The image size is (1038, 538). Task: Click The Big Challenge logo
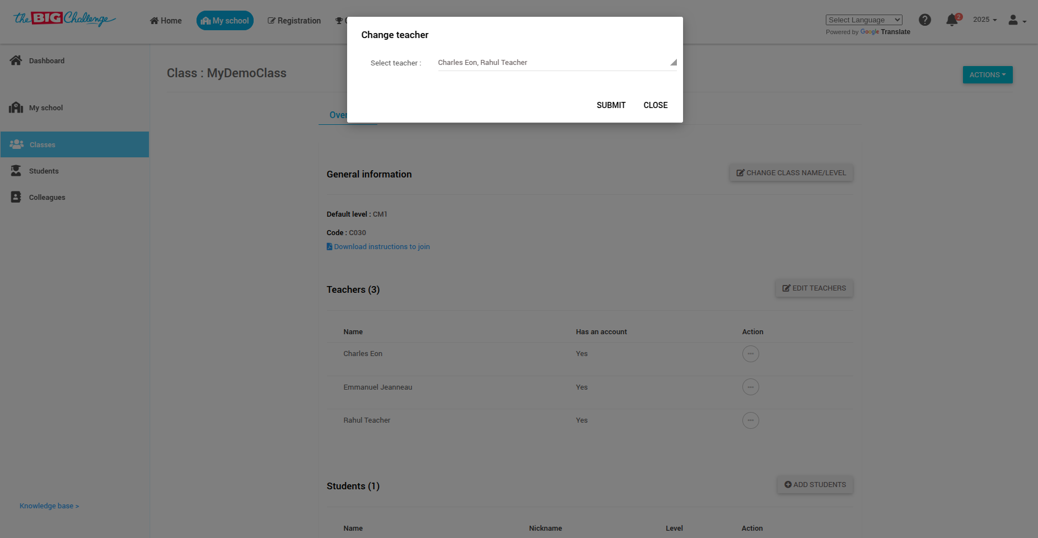tap(64, 19)
